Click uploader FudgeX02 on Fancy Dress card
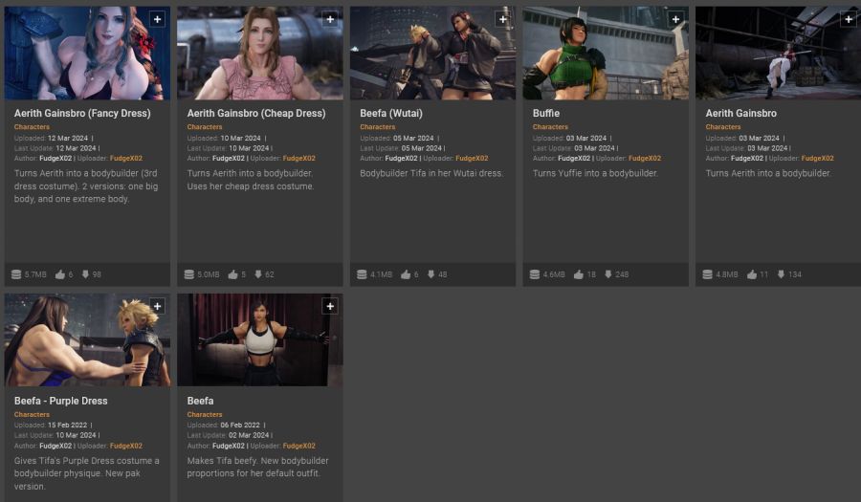The width and height of the screenshot is (861, 502). point(126,159)
